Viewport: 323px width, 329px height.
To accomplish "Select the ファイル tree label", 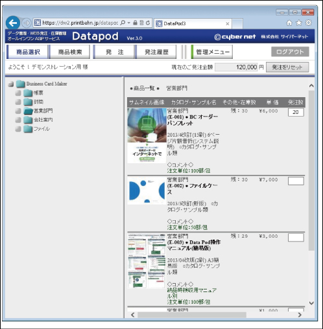I will click(x=42, y=129).
